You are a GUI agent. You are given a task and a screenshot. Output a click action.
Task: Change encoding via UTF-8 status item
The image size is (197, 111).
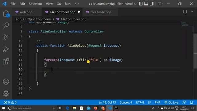click(140, 102)
